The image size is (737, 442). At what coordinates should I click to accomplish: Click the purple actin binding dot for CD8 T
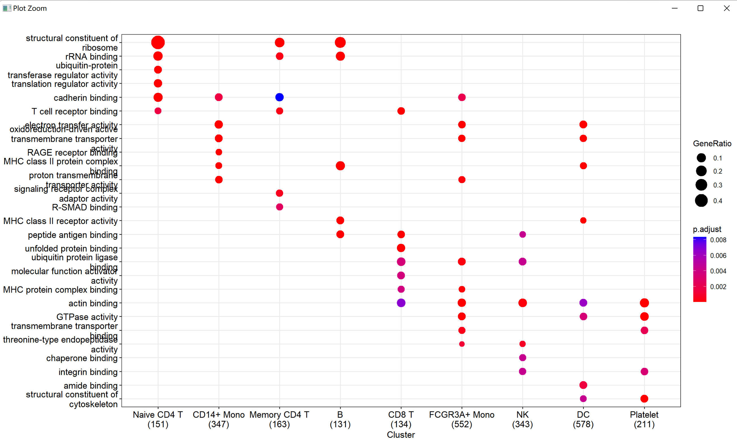[401, 303]
